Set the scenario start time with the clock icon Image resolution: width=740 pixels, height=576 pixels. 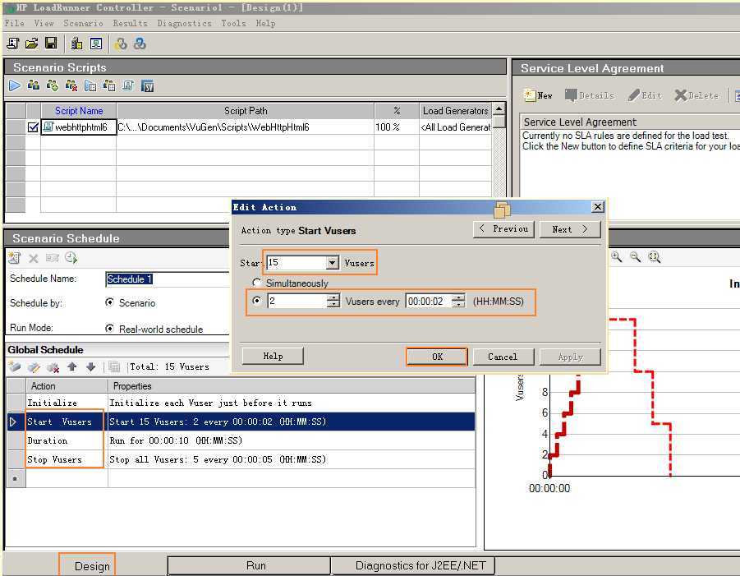(x=71, y=258)
